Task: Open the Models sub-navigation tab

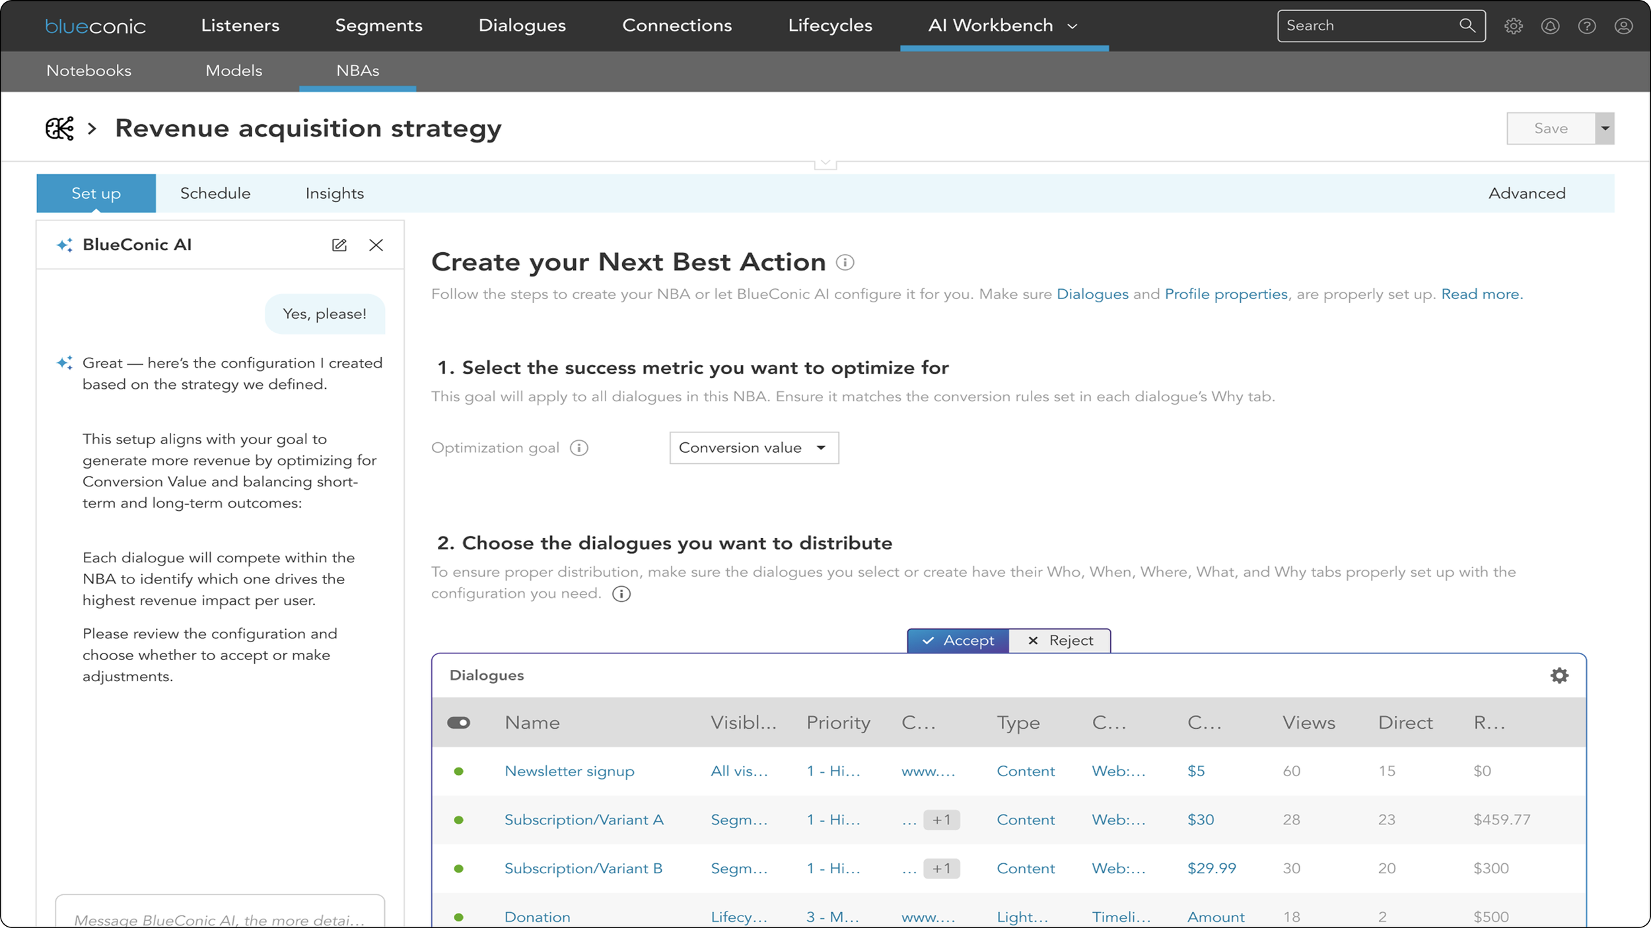Action: 234,71
